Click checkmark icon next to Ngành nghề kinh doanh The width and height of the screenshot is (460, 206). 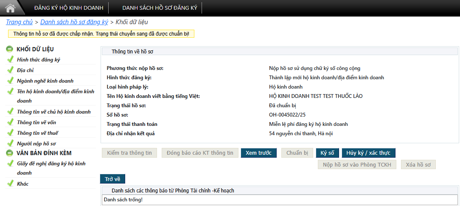tap(11, 81)
